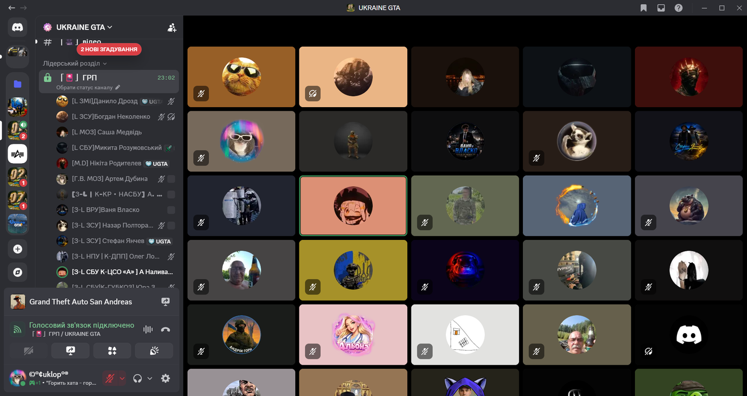This screenshot has width=747, height=396.
Task: Open the inbox icon in title bar
Action: click(x=661, y=8)
